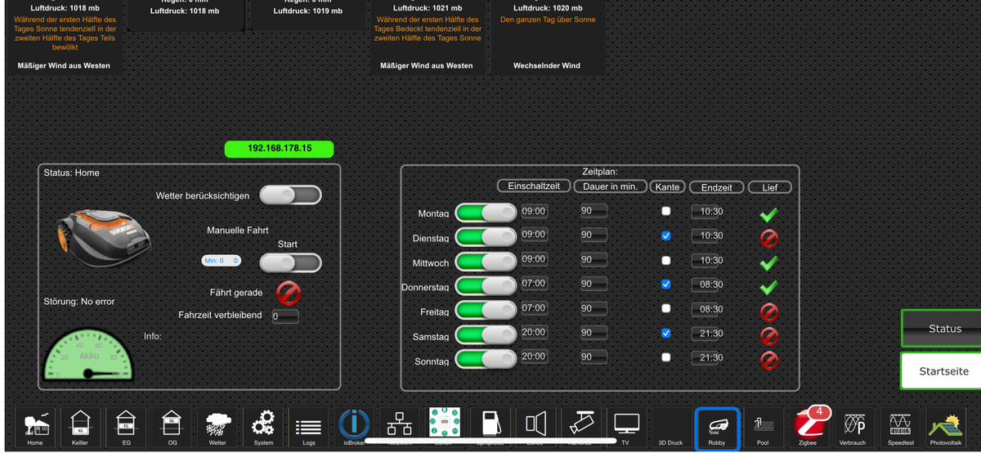Edit the Montag Dauer 90 field
This screenshot has width=981, height=453.
pyautogui.click(x=594, y=211)
